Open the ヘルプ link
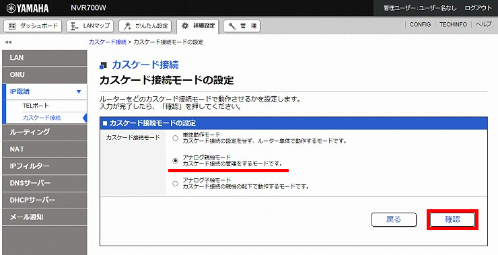Screen dimensions: 498x255 click(483, 24)
